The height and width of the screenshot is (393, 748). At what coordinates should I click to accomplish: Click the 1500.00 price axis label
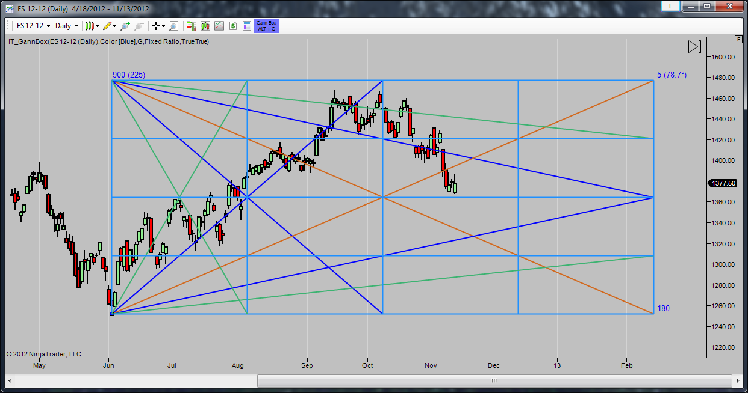tap(723, 57)
